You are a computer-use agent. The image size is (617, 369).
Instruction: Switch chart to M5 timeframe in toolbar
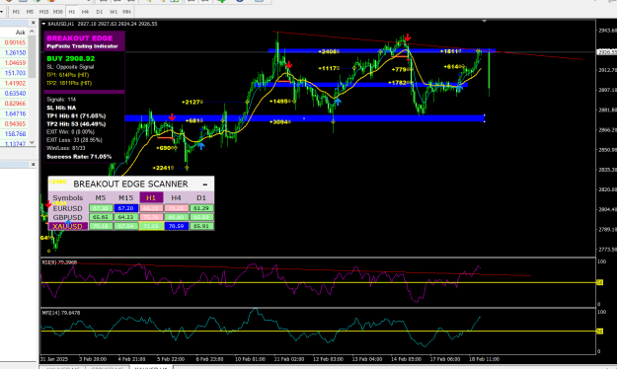coord(30,12)
